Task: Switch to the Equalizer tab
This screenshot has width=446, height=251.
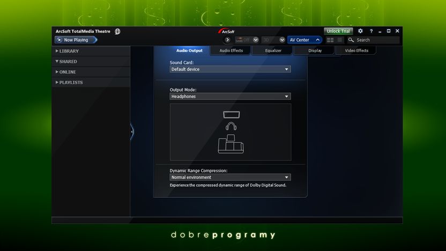Action: 273,50
